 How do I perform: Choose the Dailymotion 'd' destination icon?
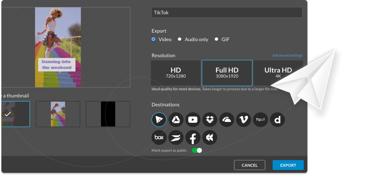(x=278, y=120)
